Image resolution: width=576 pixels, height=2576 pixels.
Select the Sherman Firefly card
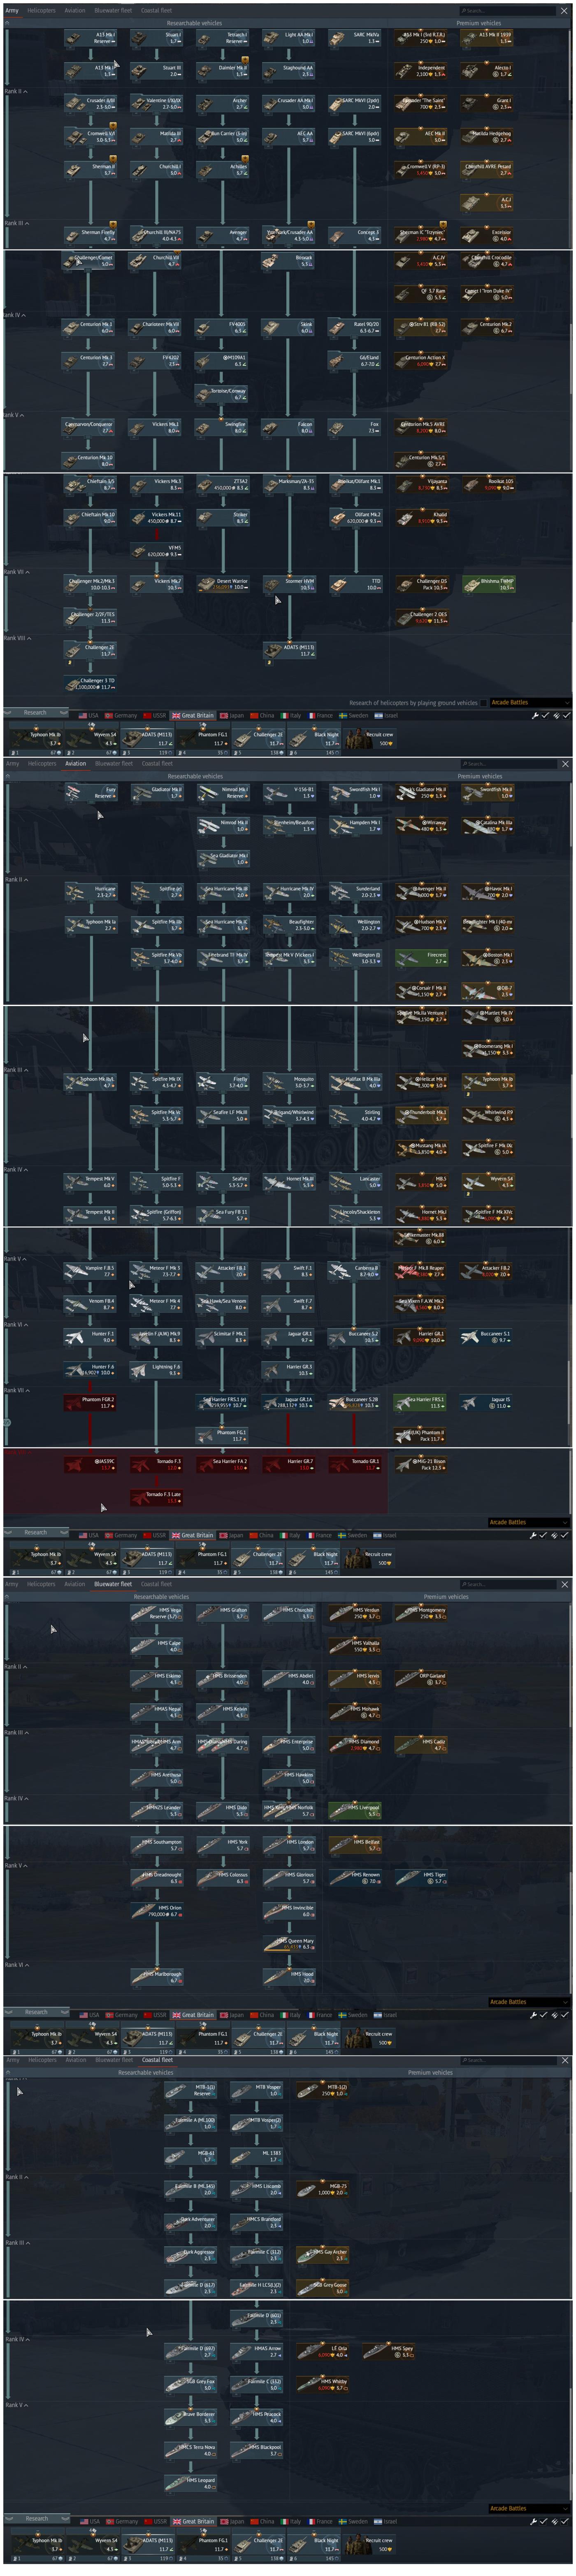(x=90, y=236)
